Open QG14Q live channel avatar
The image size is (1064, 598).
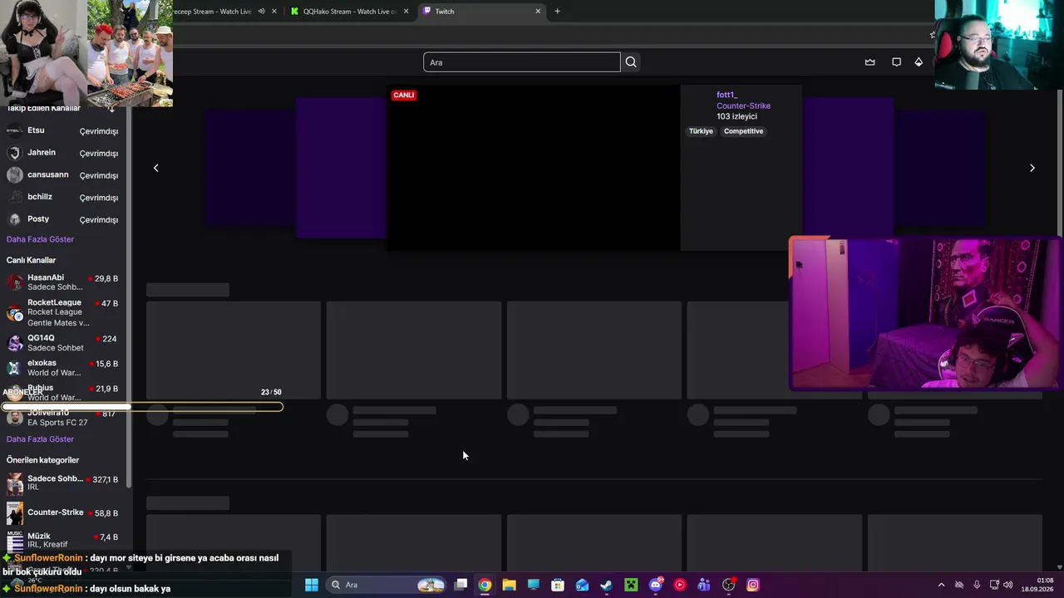(14, 343)
